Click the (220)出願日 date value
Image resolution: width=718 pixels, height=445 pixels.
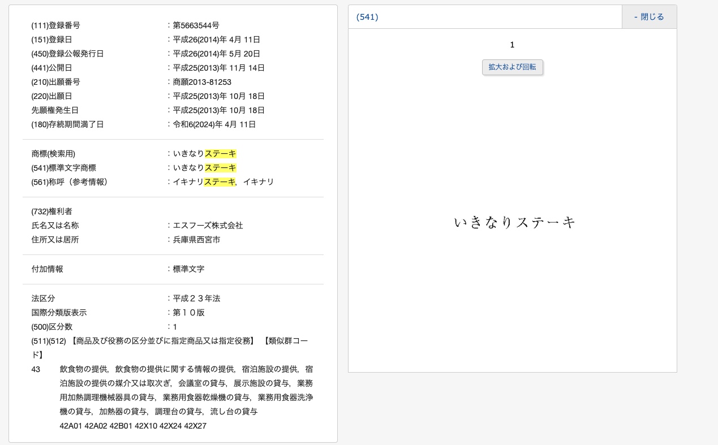218,96
